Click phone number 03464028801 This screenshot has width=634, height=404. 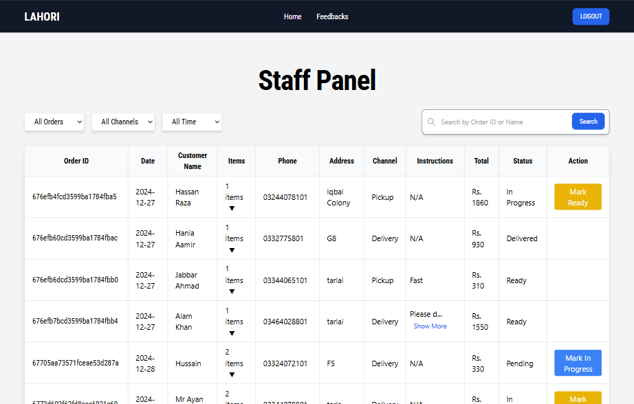click(x=285, y=322)
